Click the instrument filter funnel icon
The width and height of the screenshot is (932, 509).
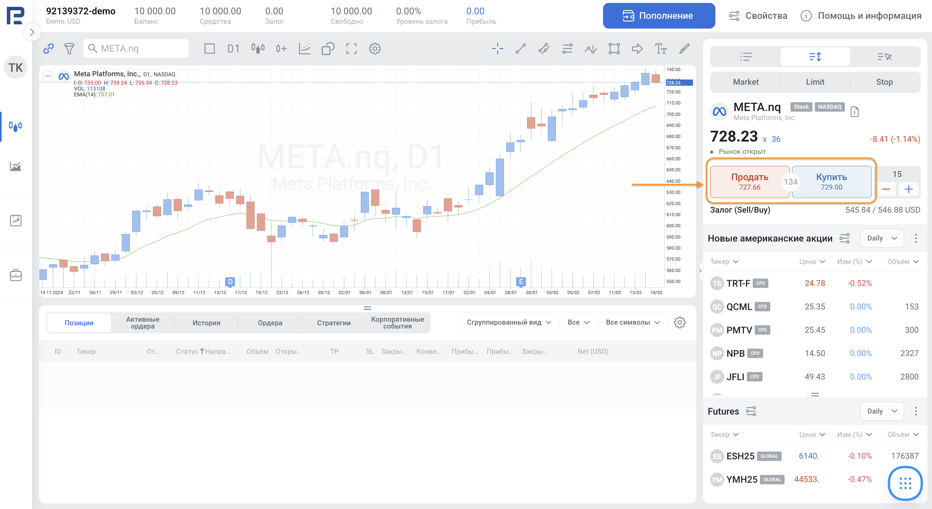tap(69, 48)
